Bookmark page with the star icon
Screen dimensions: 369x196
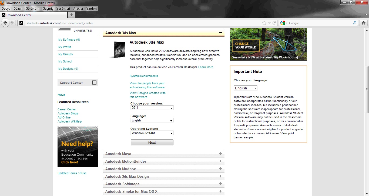[264, 23]
